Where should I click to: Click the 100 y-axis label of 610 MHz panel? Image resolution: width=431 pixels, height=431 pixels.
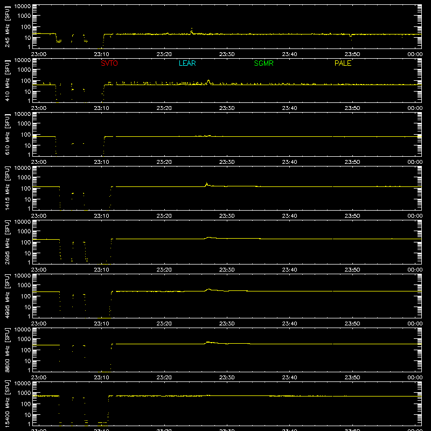[x=26, y=135]
